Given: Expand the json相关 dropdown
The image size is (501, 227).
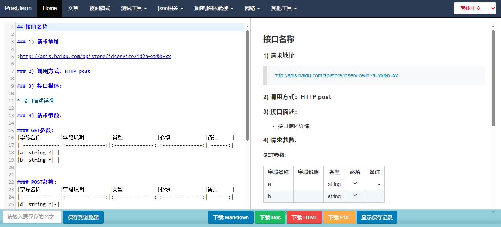Looking at the screenshot, I should (x=170, y=8).
